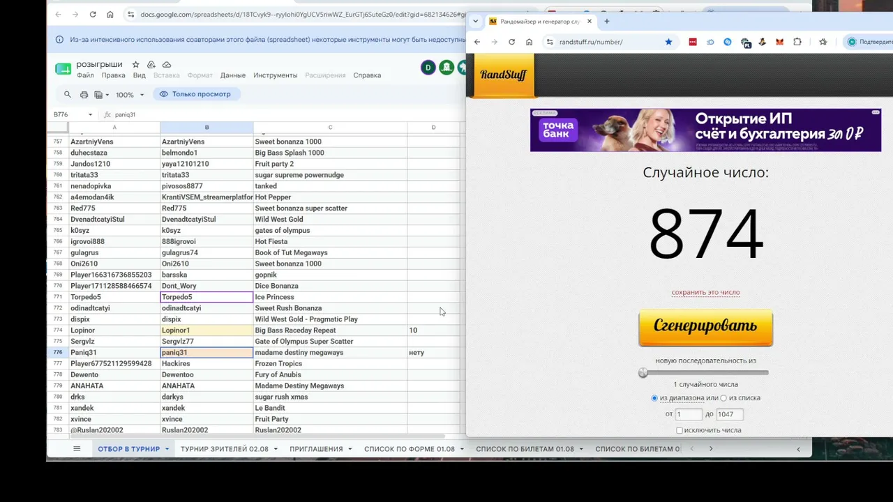Screen dimensions: 893x502
Task: Click the 'до' range end field with 1047
Action: click(x=730, y=414)
